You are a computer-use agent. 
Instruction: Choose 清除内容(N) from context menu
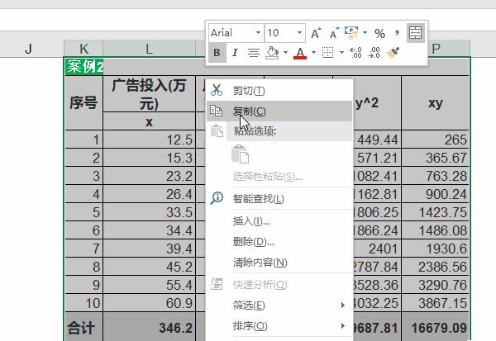[x=279, y=263]
